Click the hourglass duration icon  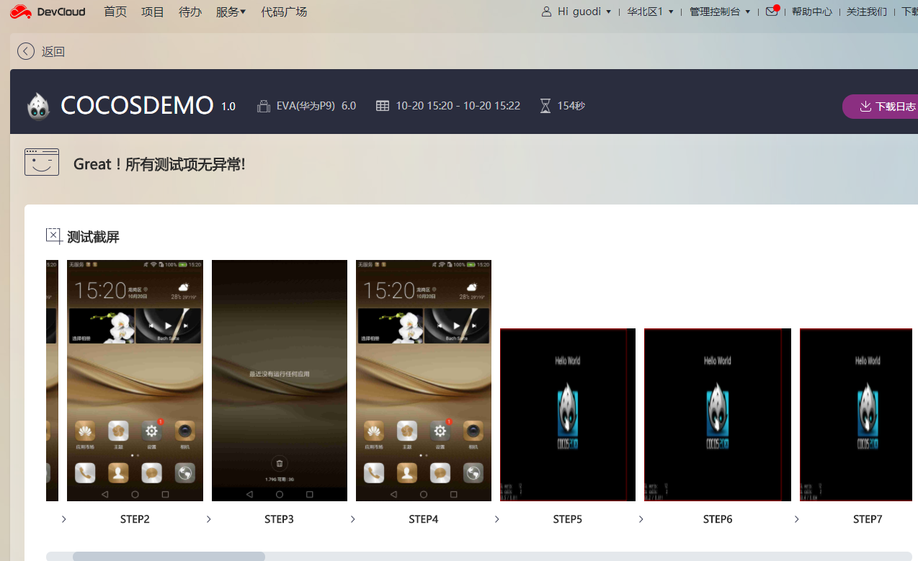click(545, 106)
